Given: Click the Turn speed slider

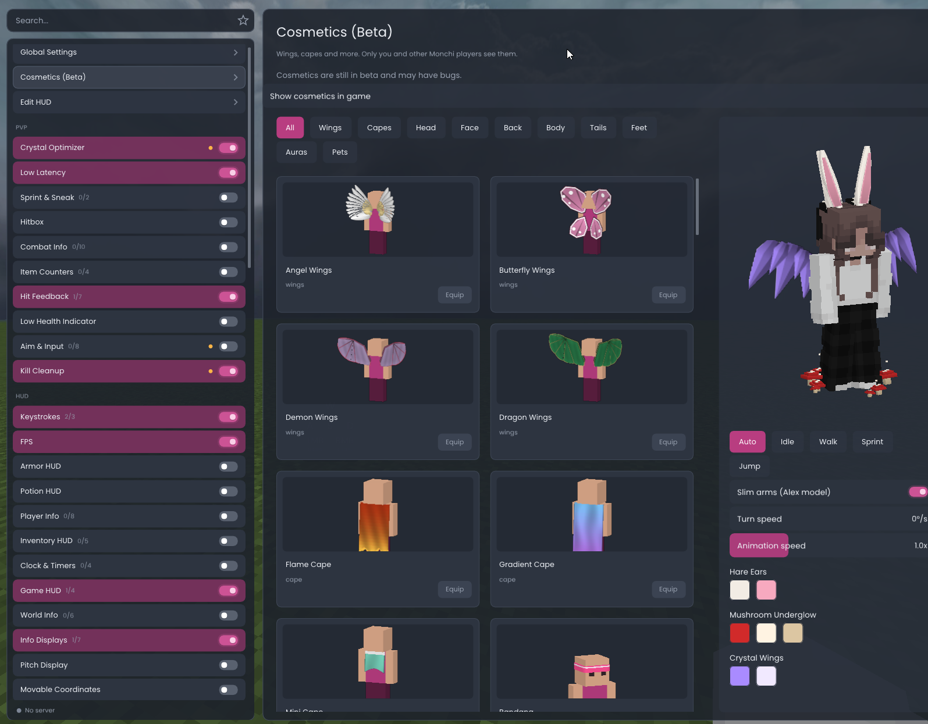Looking at the screenshot, I should pyautogui.click(x=829, y=519).
